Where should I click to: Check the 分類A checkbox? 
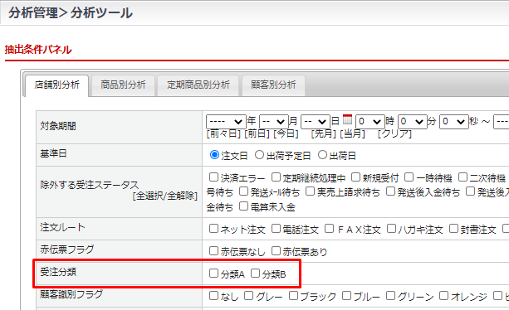pos(213,274)
